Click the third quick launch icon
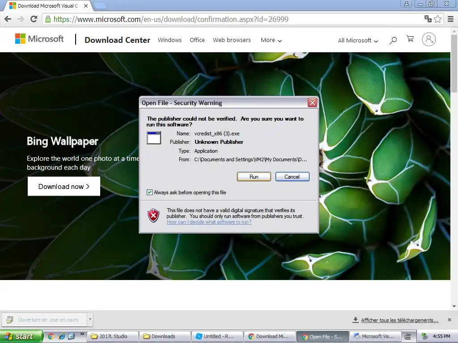 pos(71,336)
